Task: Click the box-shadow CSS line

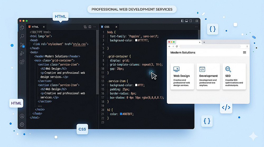Action: 137,97
